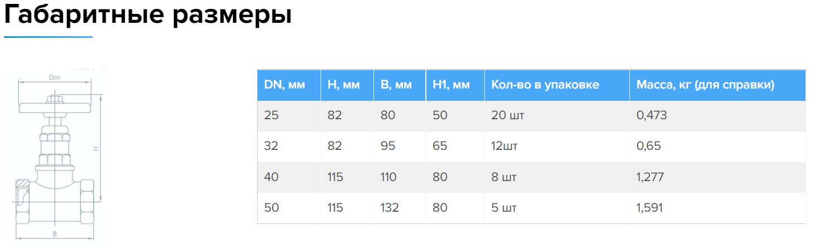
Task: Click the "Кол-во в упаковке" header
Action: 545,85
